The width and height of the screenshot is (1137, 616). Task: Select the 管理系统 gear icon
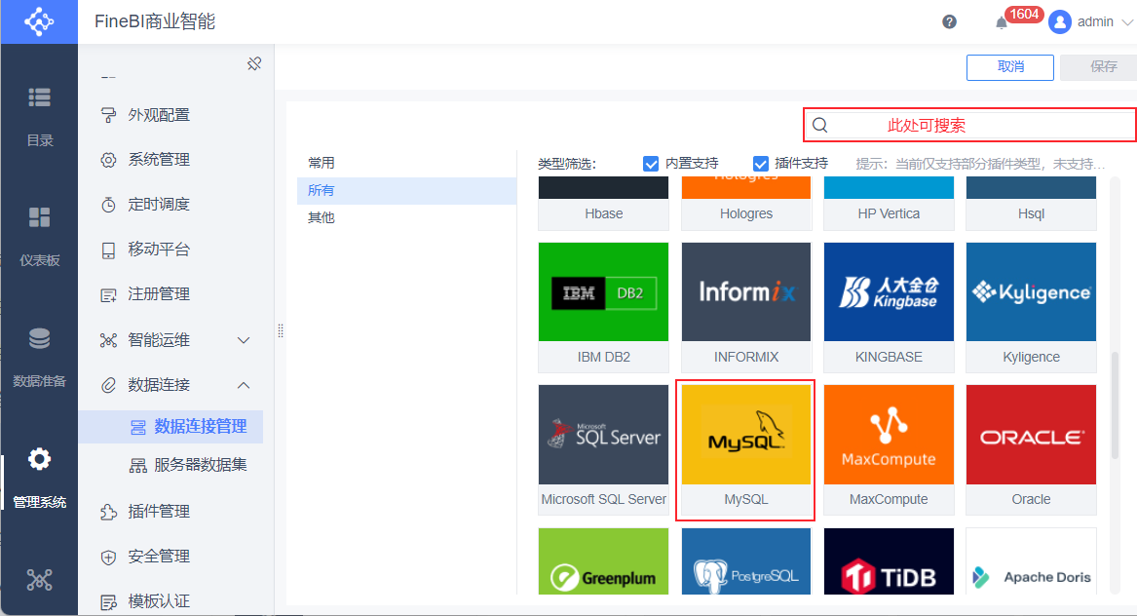point(39,459)
